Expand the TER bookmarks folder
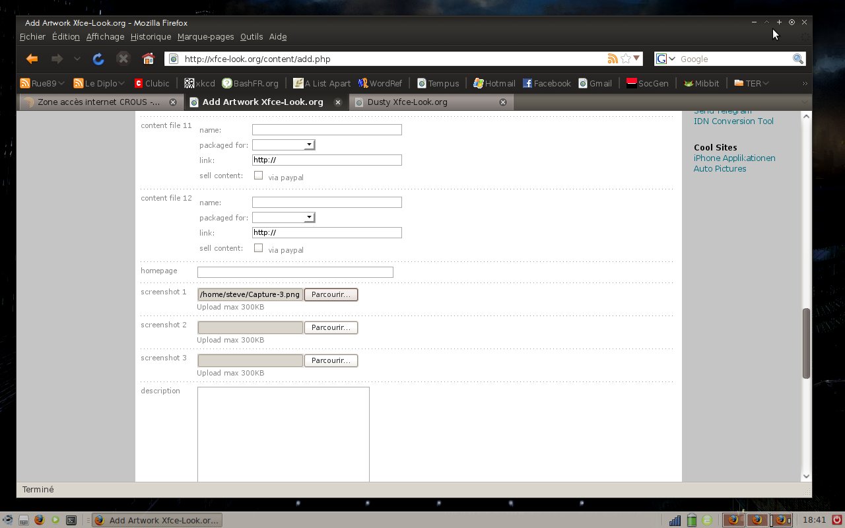This screenshot has width=845, height=528. coord(751,83)
